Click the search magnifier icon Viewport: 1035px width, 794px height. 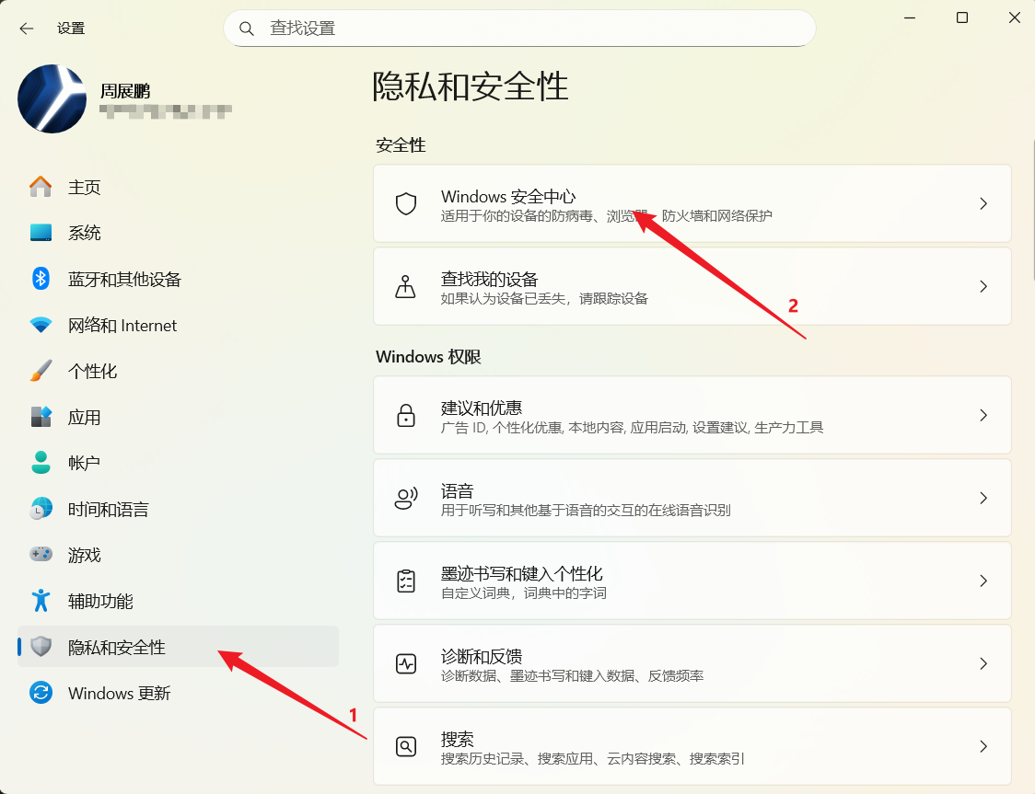click(246, 29)
